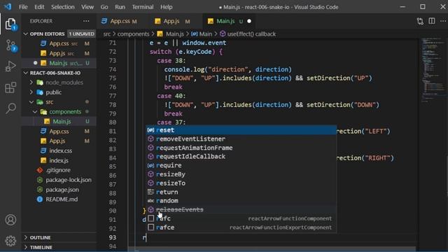The image size is (448, 252).
Task: Select 'requestIdleCallback' suggestion
Action: [241, 157]
